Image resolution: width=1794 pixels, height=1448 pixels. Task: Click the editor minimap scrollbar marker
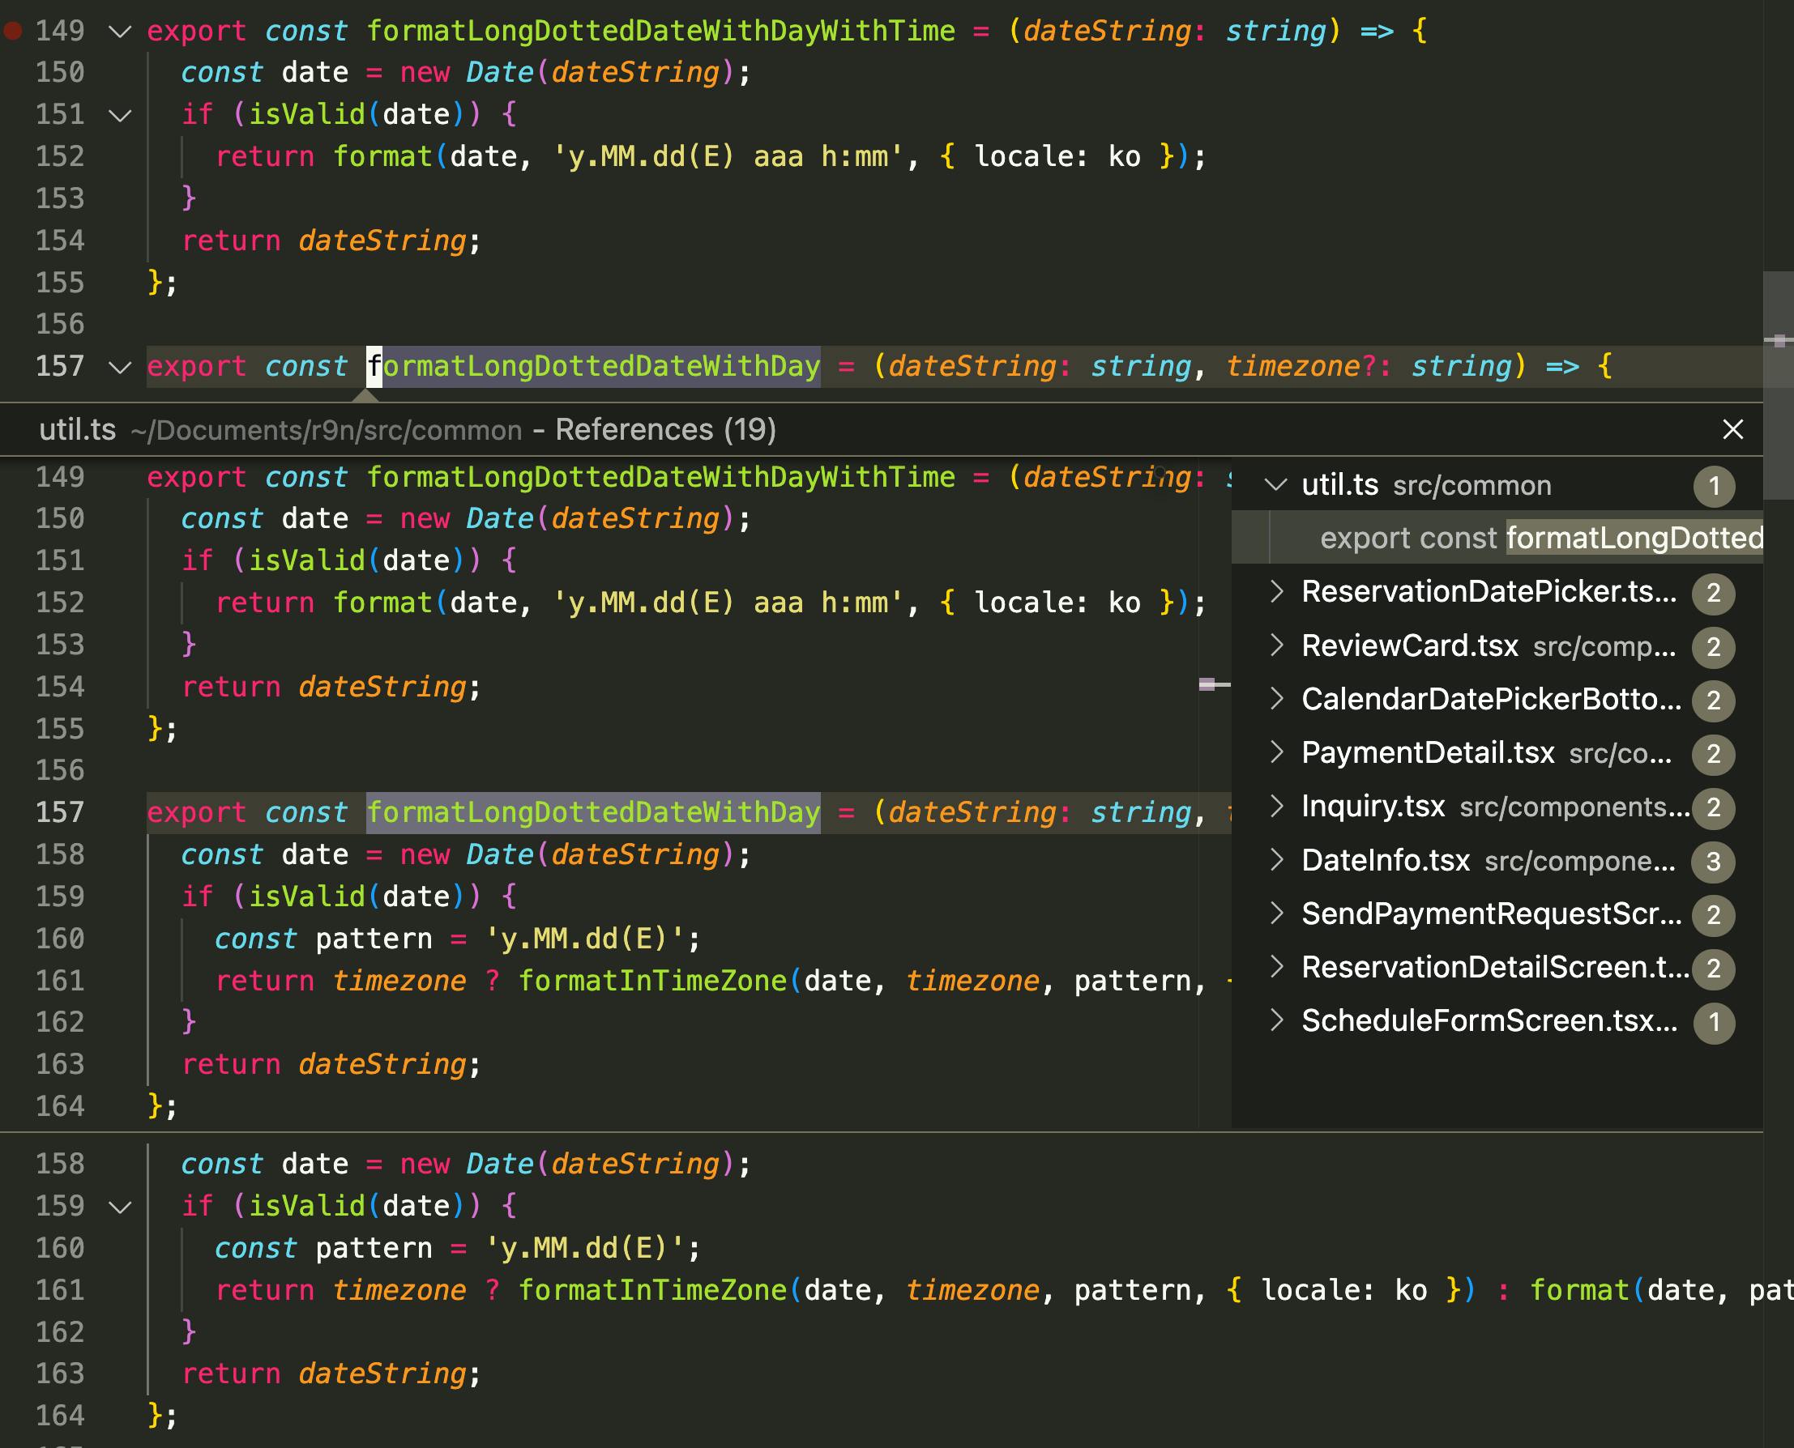click(1778, 340)
